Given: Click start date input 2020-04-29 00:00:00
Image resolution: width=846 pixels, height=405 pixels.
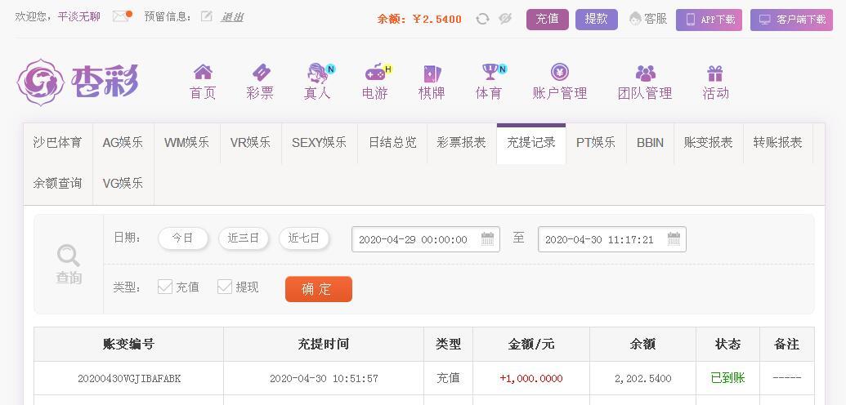Looking at the screenshot, I should tap(425, 239).
